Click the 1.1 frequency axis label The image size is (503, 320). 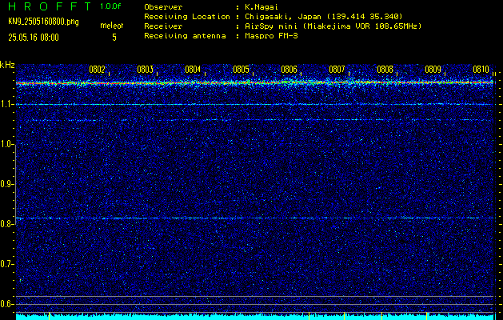[x=6, y=104]
